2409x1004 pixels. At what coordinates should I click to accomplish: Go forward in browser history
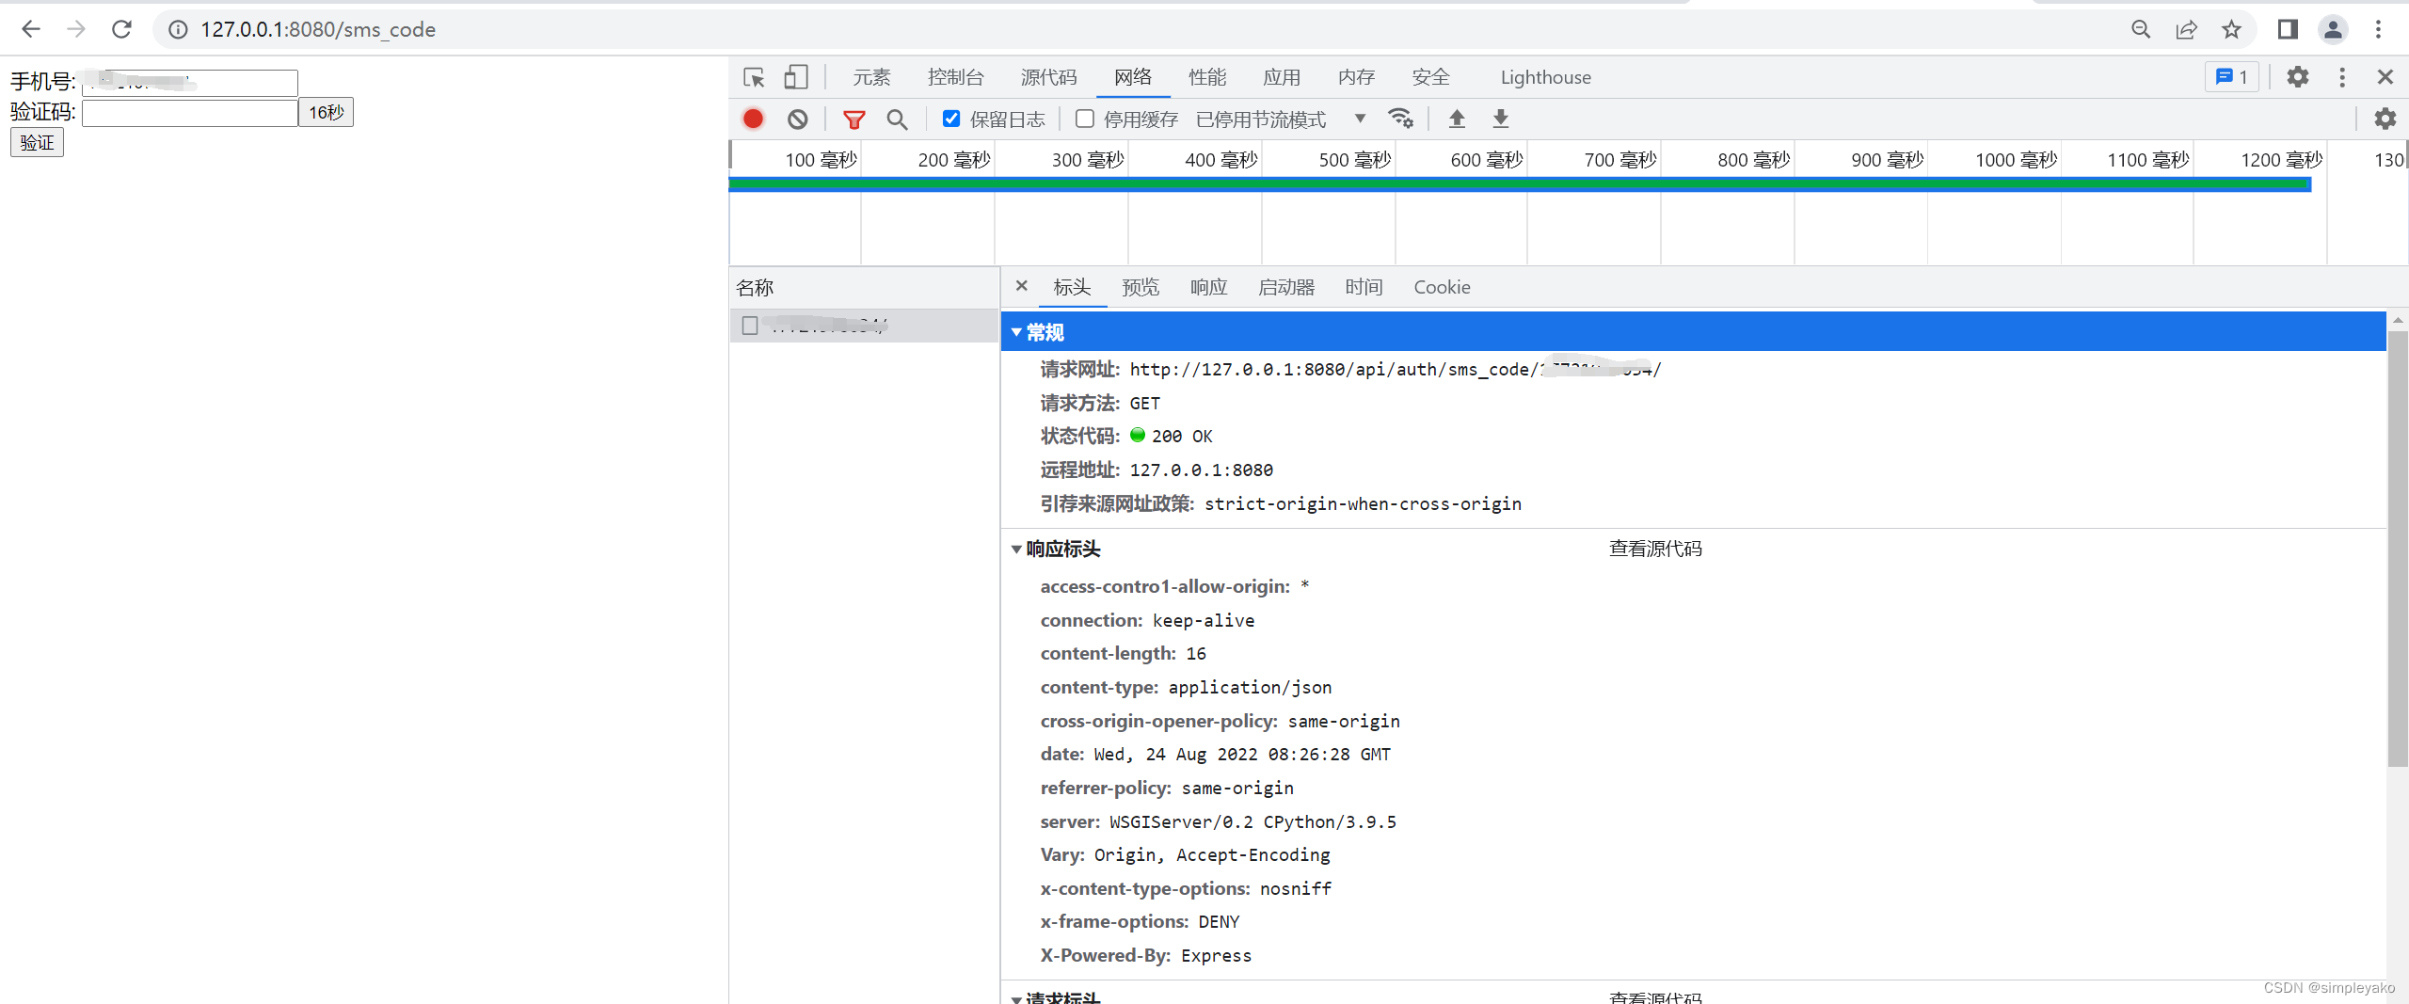(x=76, y=29)
